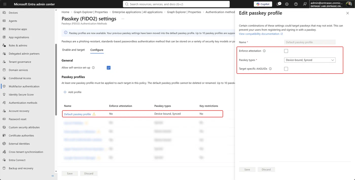This screenshot has height=180, width=355.
Task: Click the Domain services sidebar icon
Action: click(x=4, y=70)
